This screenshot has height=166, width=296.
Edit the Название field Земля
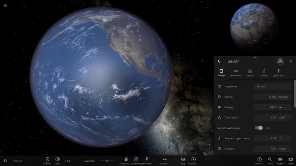(273, 86)
